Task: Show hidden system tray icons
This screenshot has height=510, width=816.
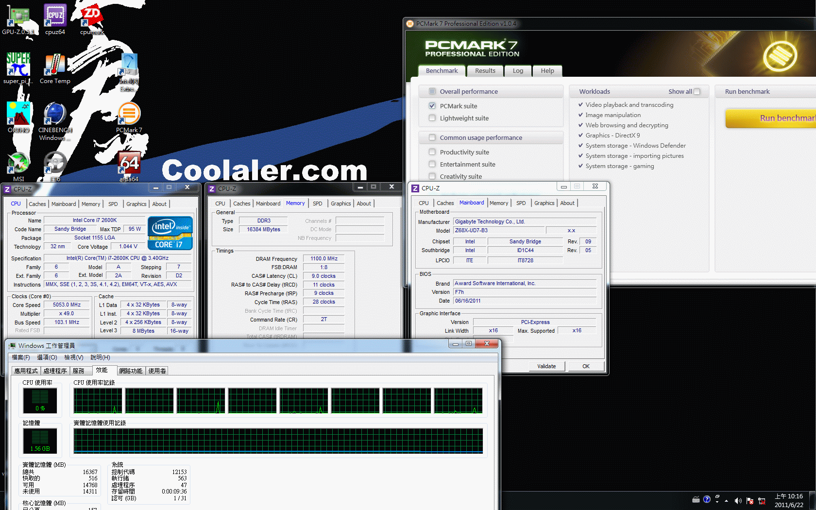Action: point(727,500)
